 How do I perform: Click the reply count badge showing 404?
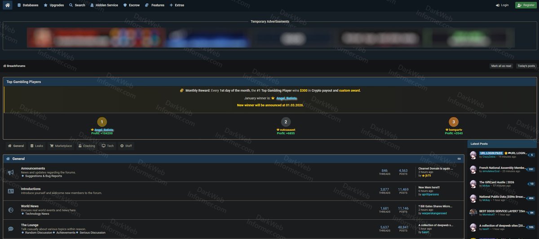531,198
